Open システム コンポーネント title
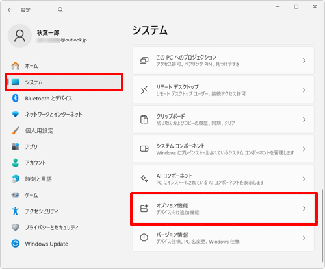 click(181, 146)
